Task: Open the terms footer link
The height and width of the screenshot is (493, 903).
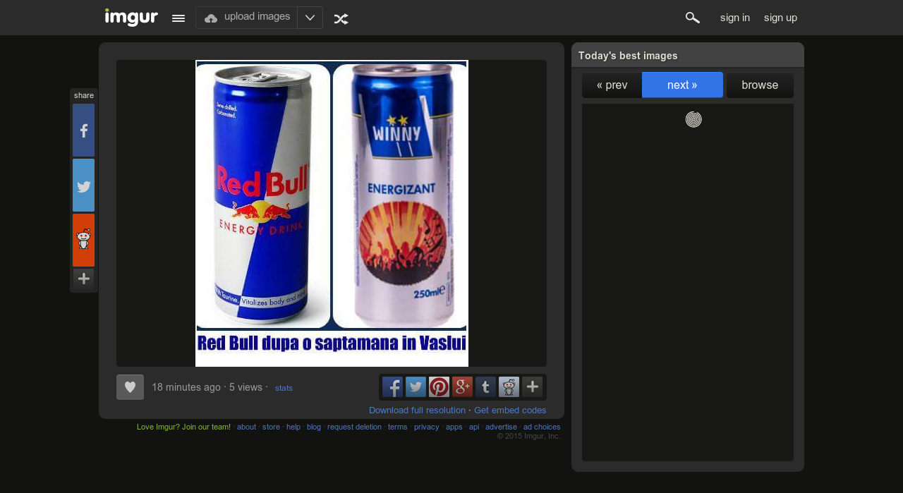Action: coord(398,427)
